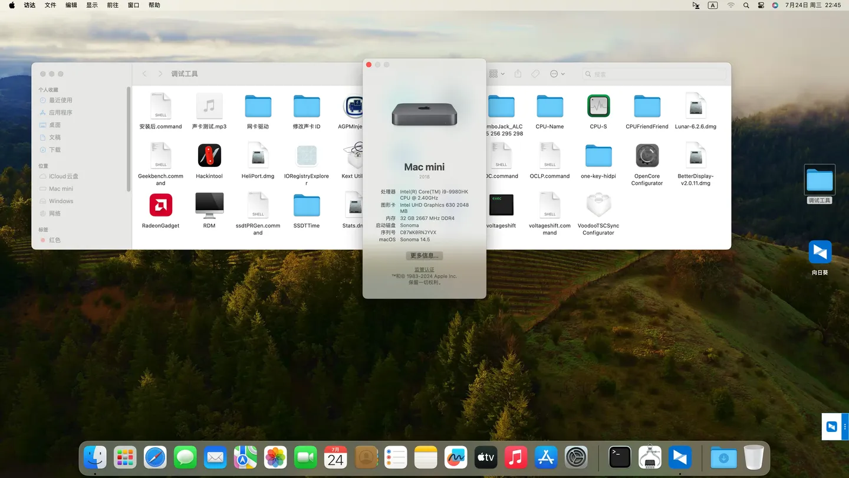849x478 pixels.
Task: Open the RDM display app
Action: [x=209, y=205]
